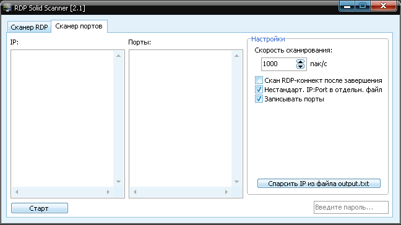Click the RDP Solid Scanner title bar icon
Viewport: 401px width, 225px height.
coord(7,7)
